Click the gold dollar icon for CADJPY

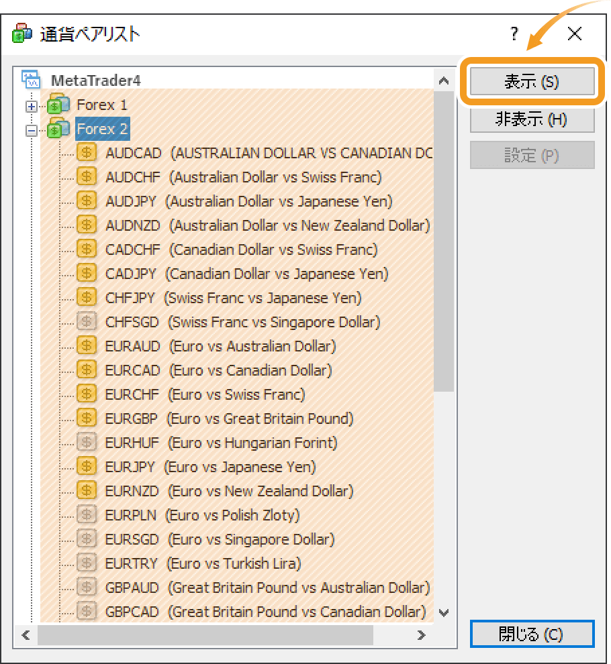point(87,273)
